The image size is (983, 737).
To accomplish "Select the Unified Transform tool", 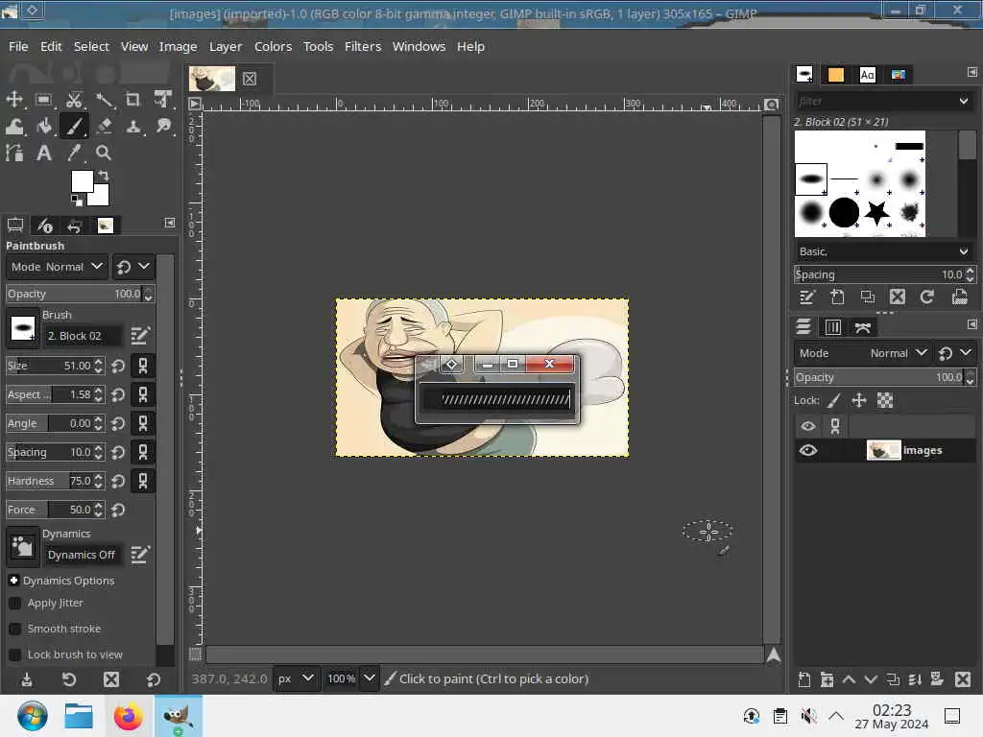I will tap(163, 100).
